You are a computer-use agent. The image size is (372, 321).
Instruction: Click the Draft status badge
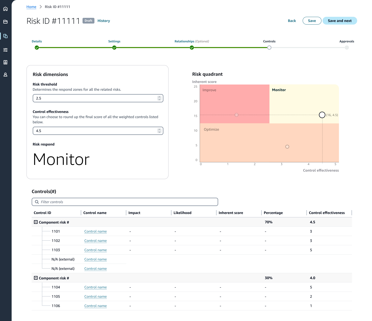tap(88, 21)
